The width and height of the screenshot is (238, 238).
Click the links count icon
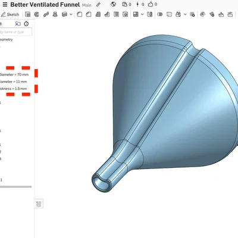(x=137, y=4)
